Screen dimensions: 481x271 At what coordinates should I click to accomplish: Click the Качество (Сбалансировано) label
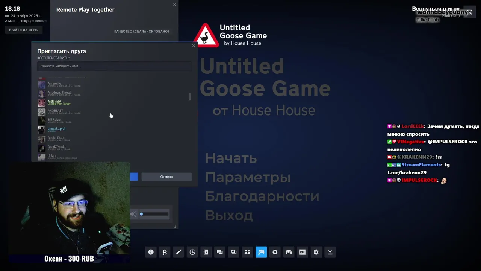142,32
